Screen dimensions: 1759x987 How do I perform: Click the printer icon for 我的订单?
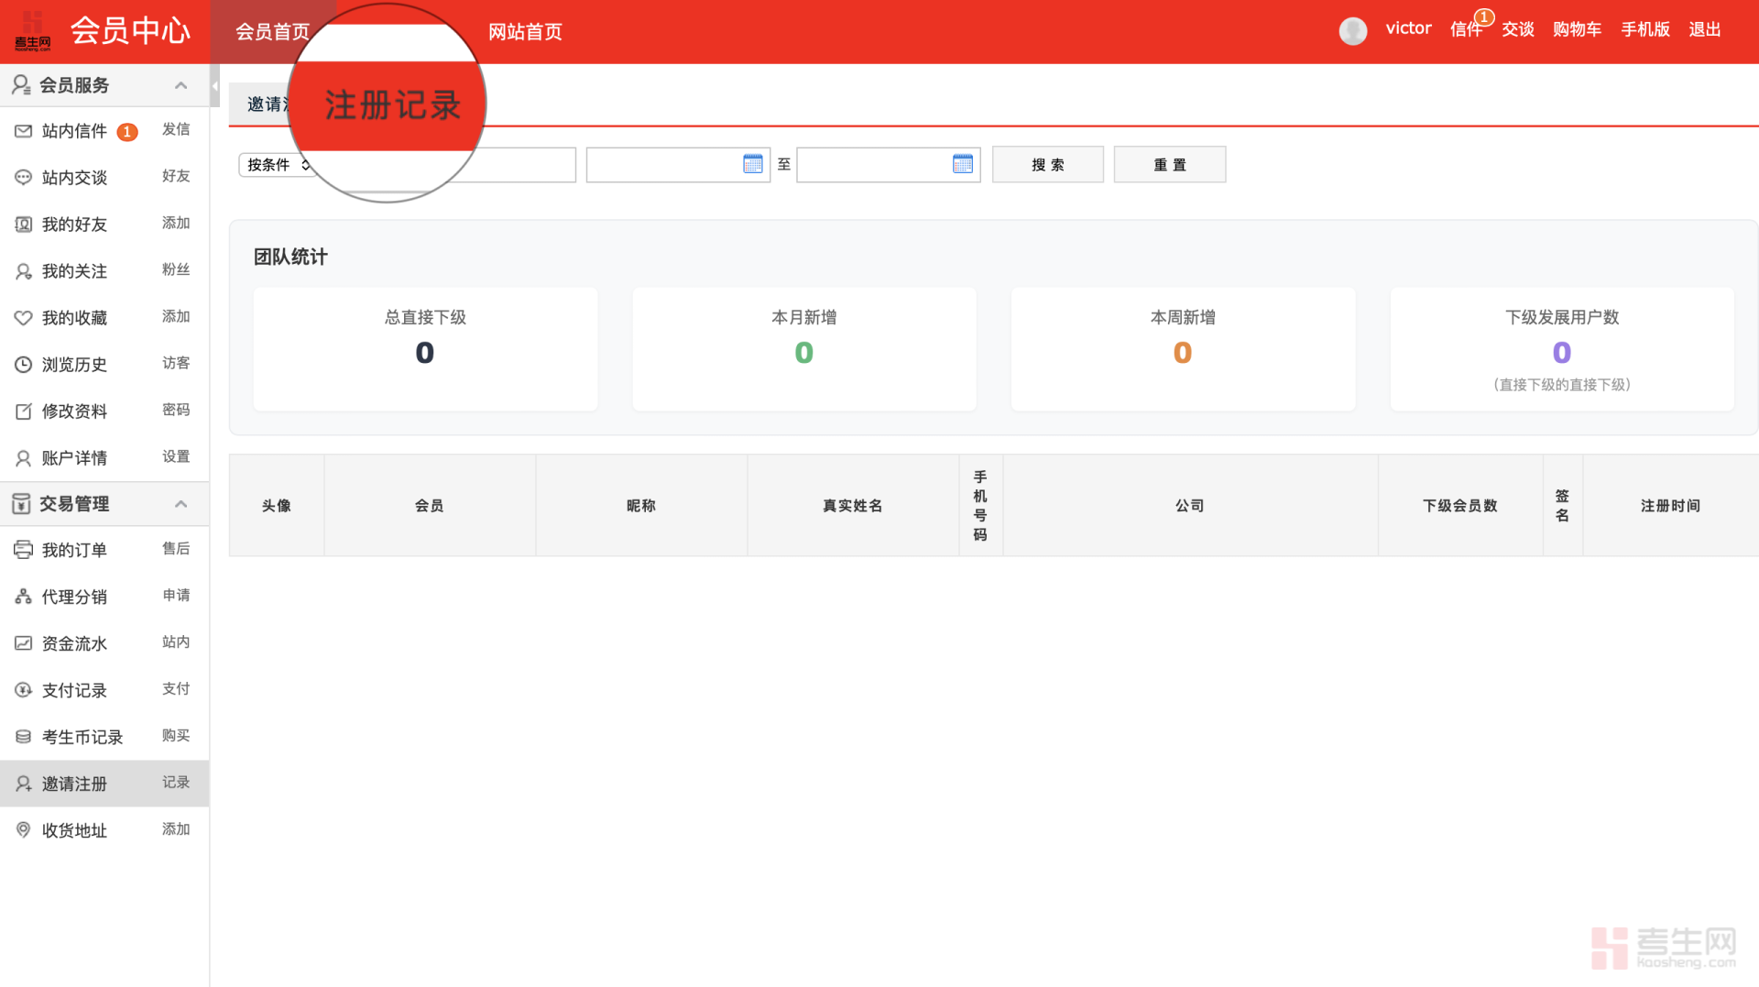tap(23, 550)
